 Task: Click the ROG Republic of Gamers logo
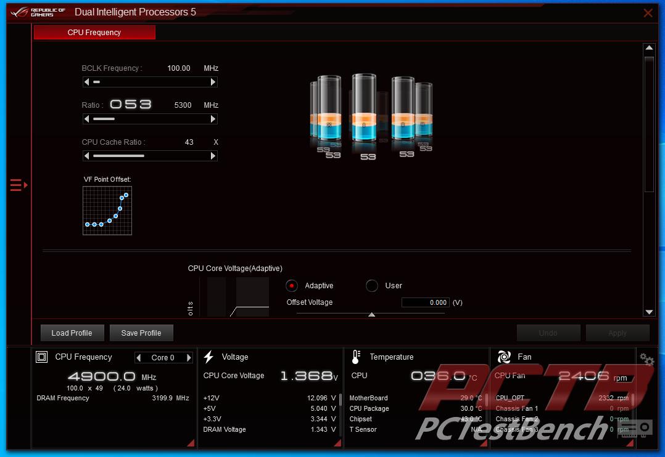38,12
